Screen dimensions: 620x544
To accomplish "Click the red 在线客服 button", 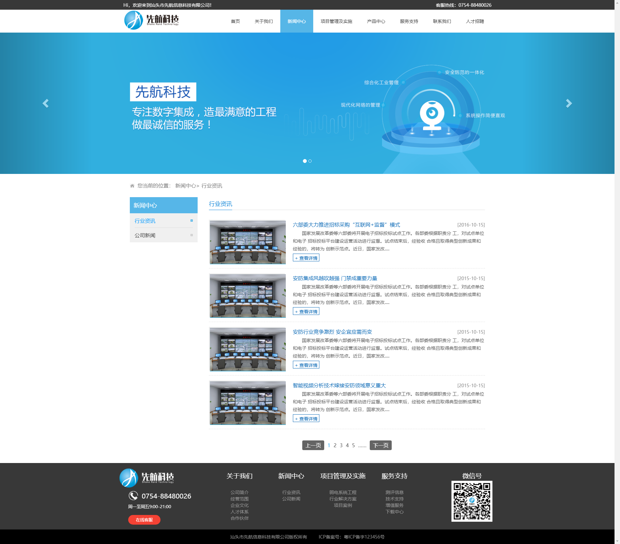I will click(x=144, y=520).
